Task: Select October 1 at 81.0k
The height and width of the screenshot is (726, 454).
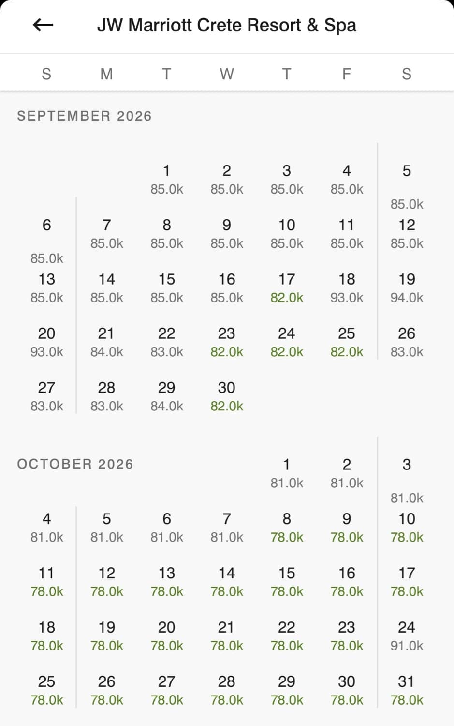Action: (287, 473)
